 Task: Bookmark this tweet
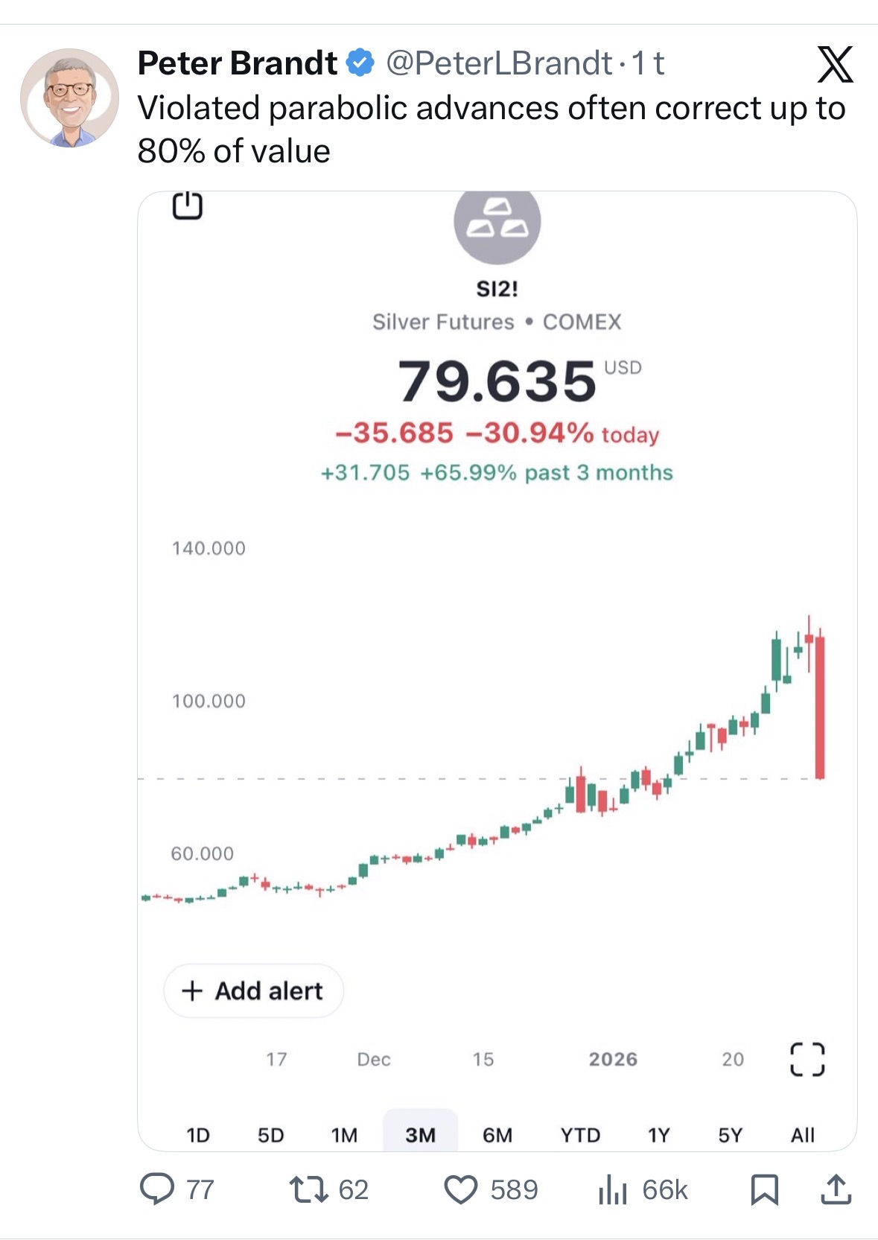click(764, 1189)
